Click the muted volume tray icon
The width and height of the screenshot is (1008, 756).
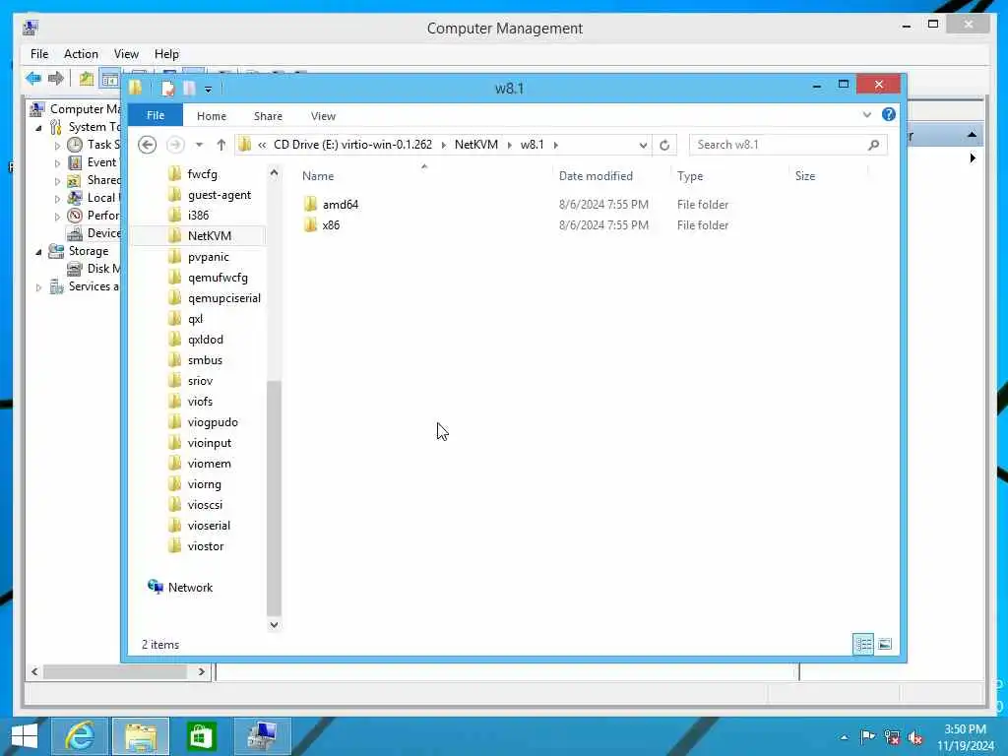pos(915,736)
